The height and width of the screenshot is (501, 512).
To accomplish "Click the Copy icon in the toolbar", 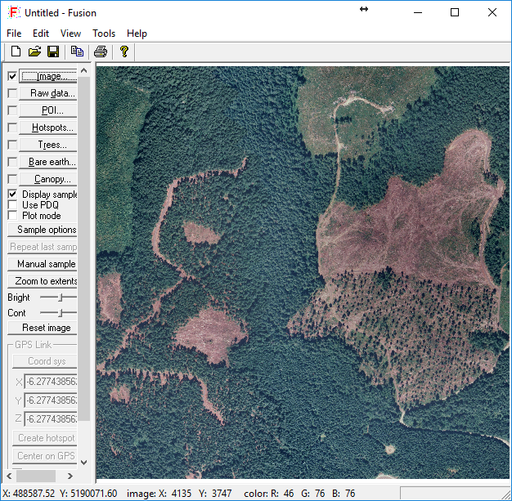I will coord(77,51).
